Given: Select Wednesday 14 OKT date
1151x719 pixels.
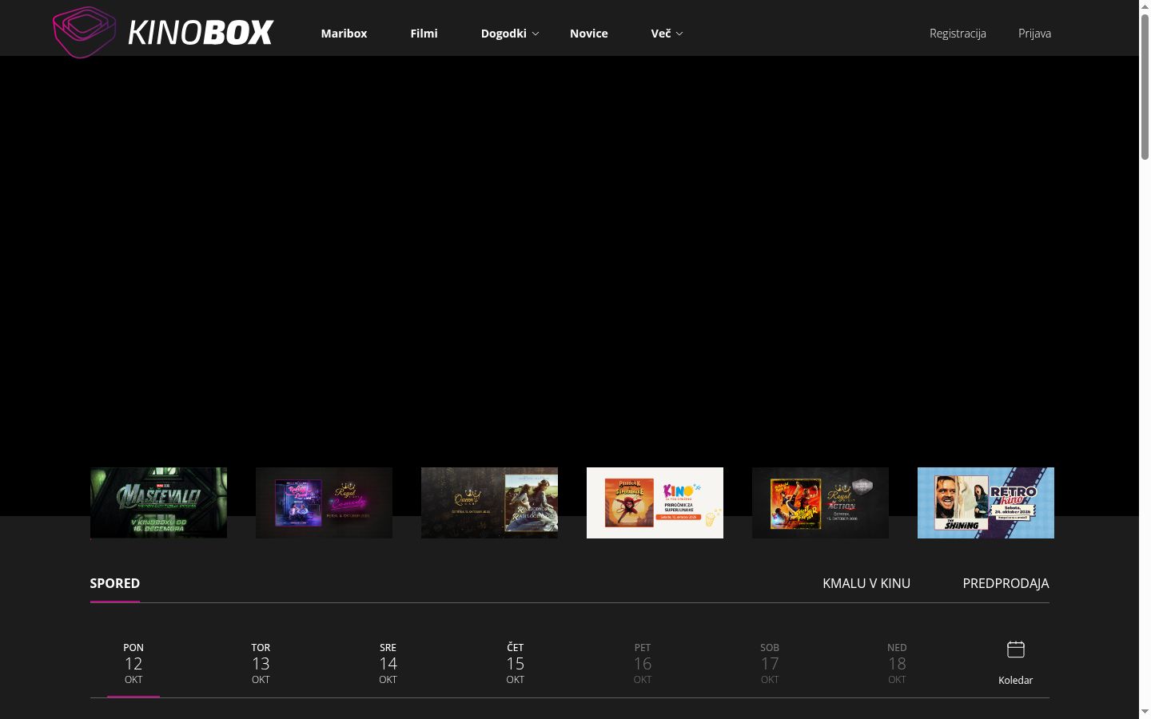Looking at the screenshot, I should coord(388,664).
